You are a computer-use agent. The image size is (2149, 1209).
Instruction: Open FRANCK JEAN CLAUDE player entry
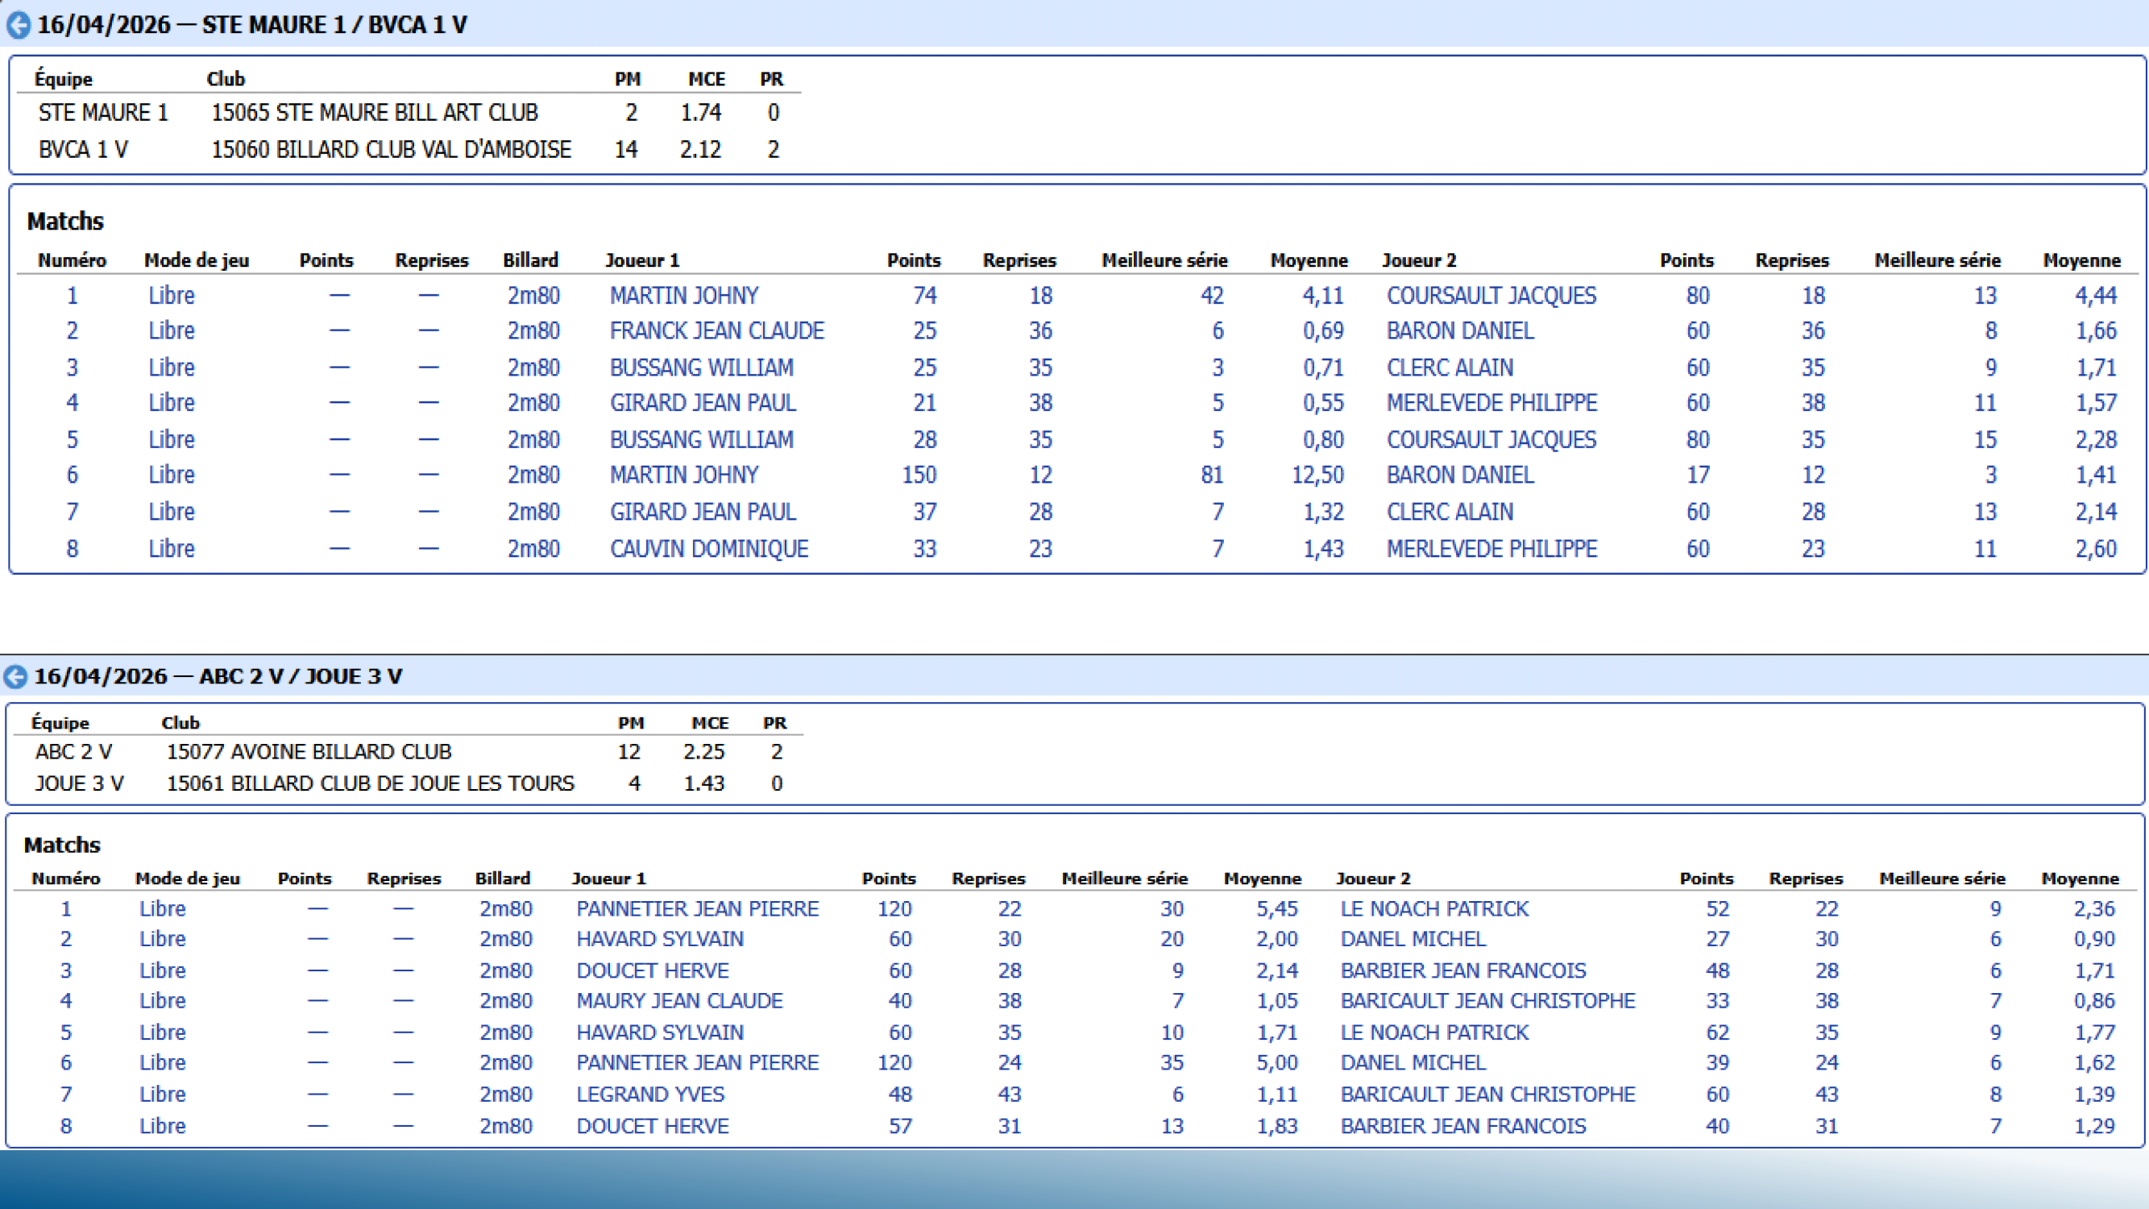716,331
